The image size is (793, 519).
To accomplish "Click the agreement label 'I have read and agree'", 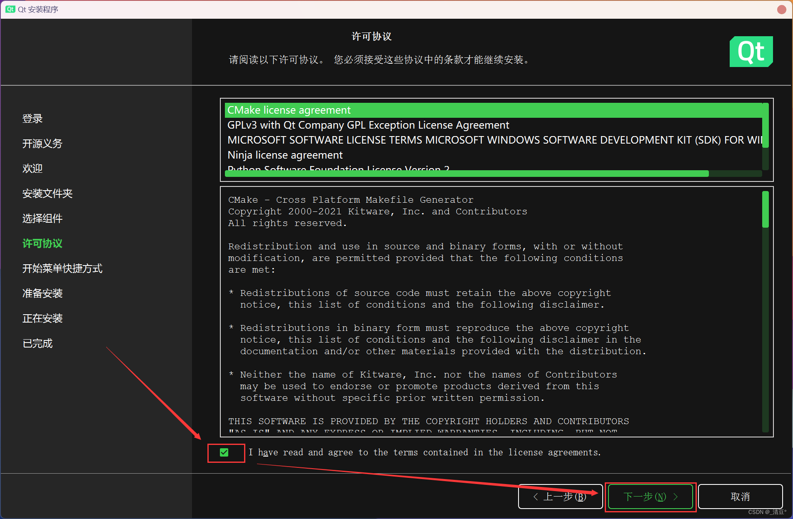I will (425, 452).
